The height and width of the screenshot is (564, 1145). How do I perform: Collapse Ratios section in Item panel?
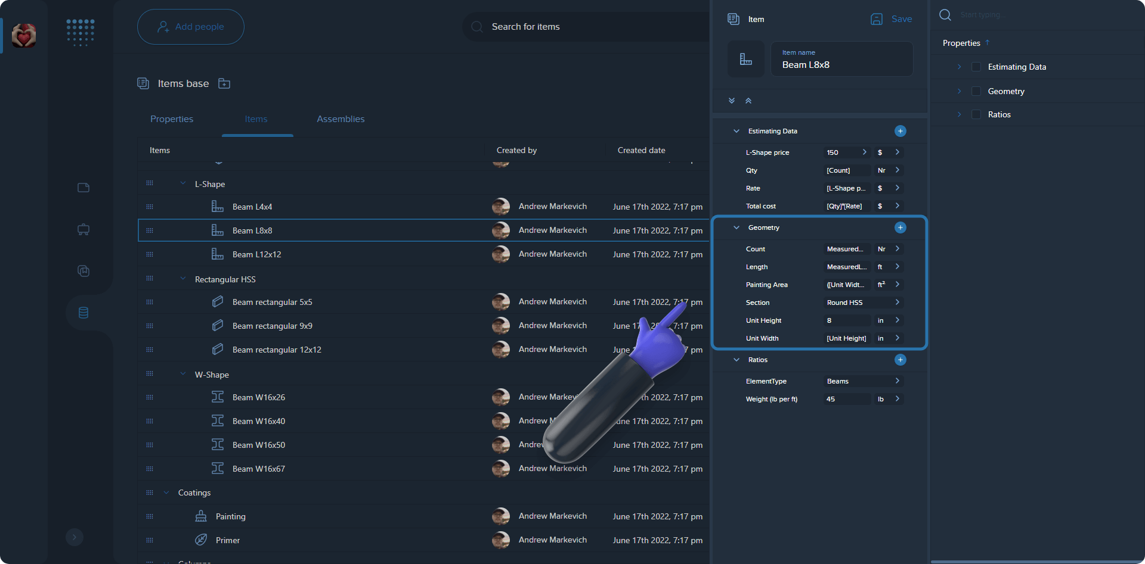(736, 360)
